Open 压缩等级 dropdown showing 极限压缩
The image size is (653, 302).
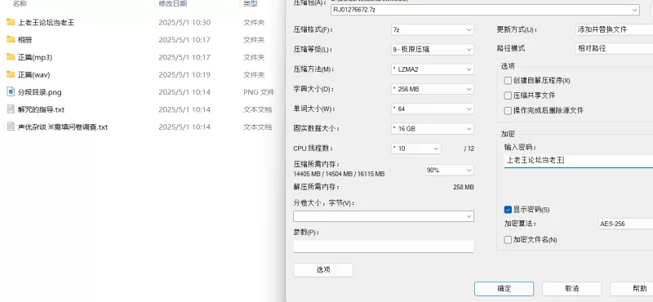(433, 49)
